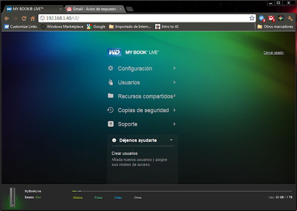This screenshot has height=211, width=297.
Task: Click the My Book Live drive image
Action: tap(13, 197)
